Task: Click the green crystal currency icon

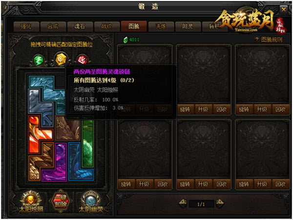Action: tap(126, 39)
